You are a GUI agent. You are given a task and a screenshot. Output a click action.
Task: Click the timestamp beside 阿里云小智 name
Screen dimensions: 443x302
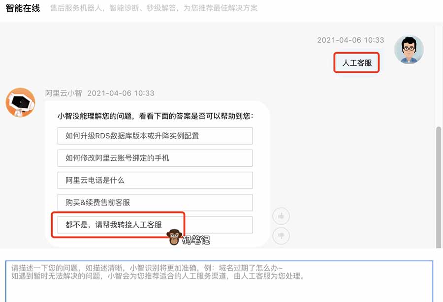tap(121, 93)
